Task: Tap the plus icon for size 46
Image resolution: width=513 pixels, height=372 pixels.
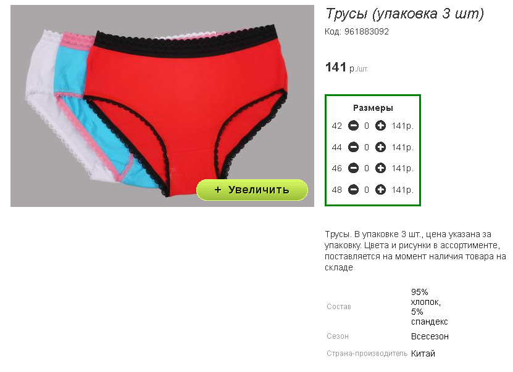Action: [380, 168]
